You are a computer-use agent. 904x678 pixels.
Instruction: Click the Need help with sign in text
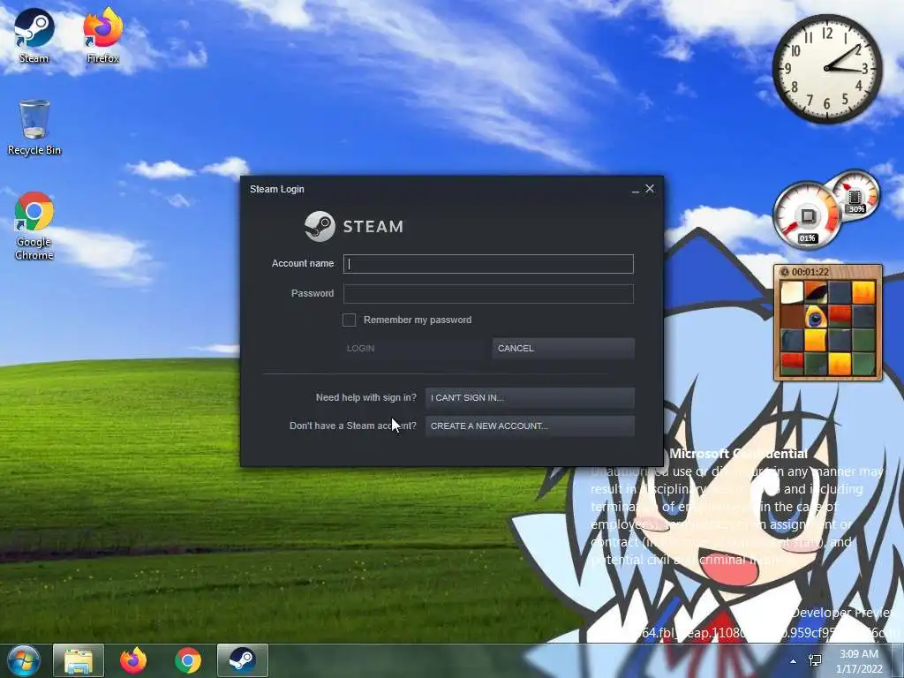[x=366, y=398]
